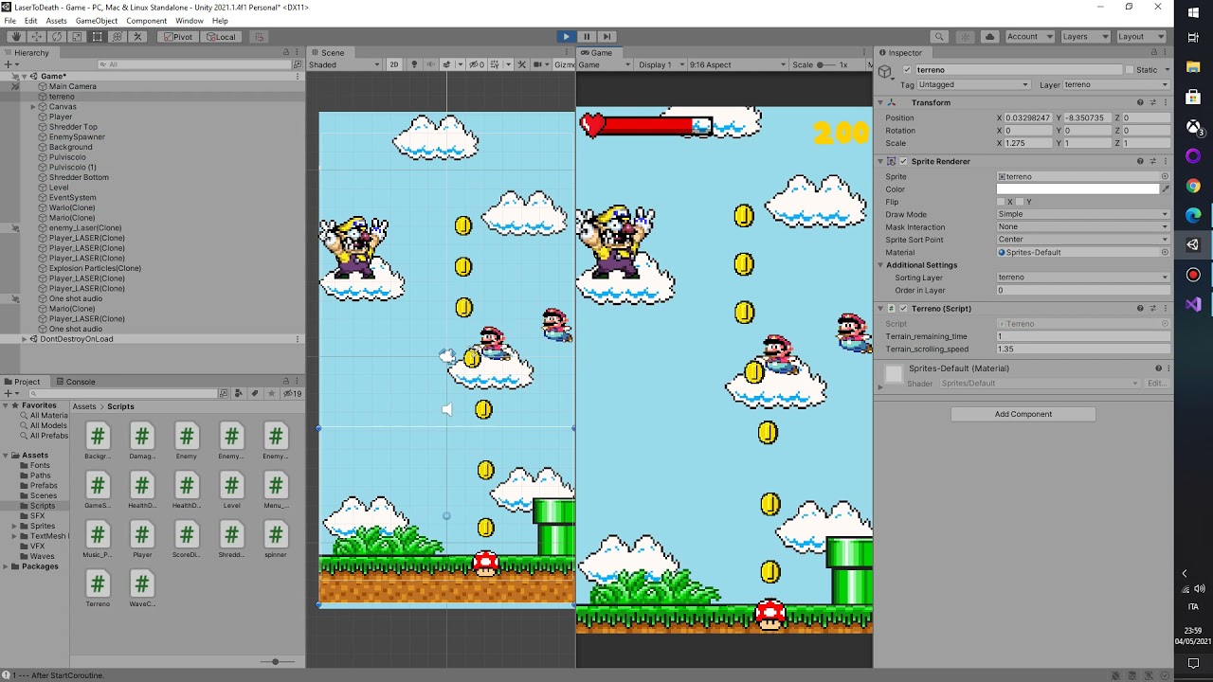Open the Window menu
The height and width of the screenshot is (682, 1213).
(x=190, y=21)
